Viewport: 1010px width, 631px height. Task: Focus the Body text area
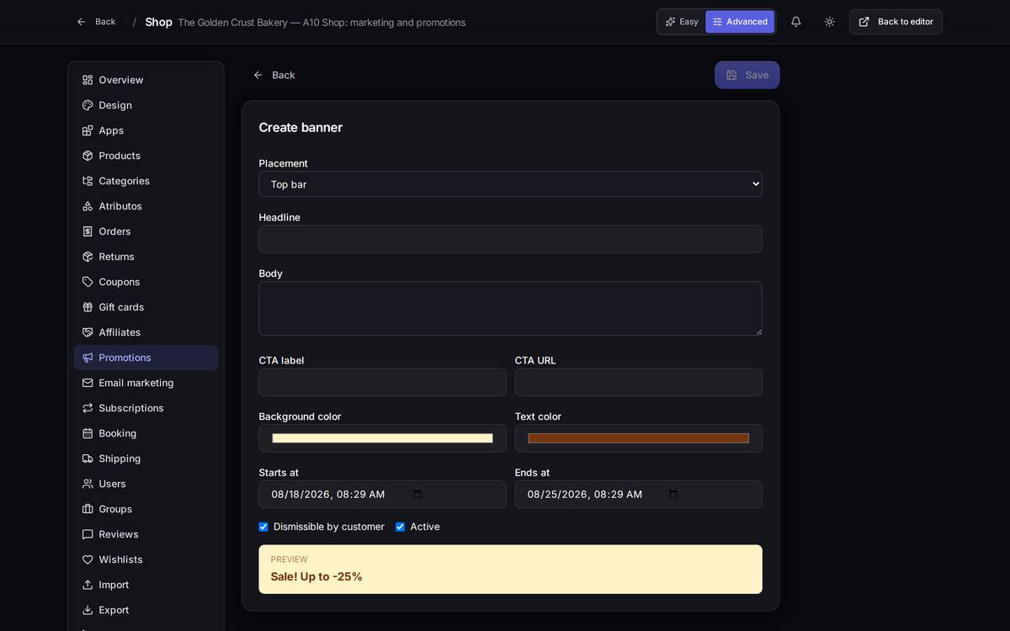pos(510,309)
